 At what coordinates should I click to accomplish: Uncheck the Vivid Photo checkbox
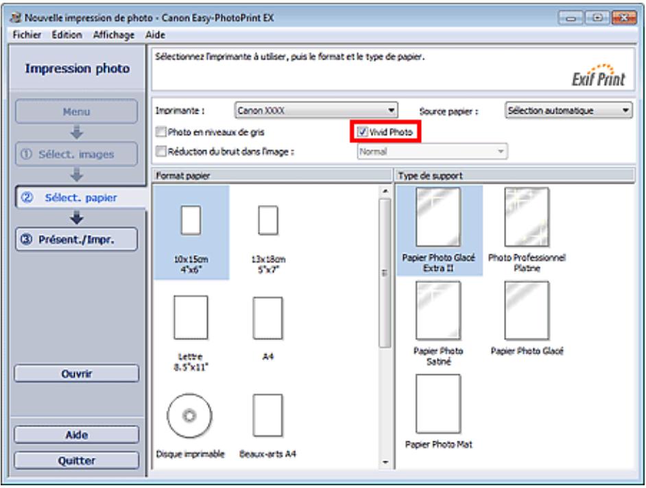[x=362, y=132]
